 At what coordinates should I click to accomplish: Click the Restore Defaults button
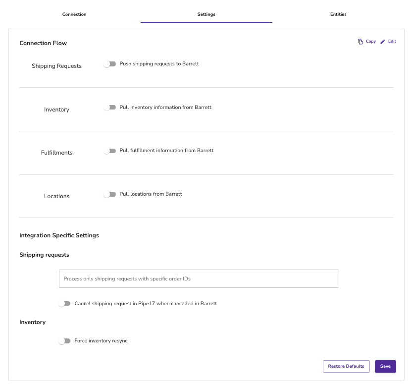pos(346,366)
